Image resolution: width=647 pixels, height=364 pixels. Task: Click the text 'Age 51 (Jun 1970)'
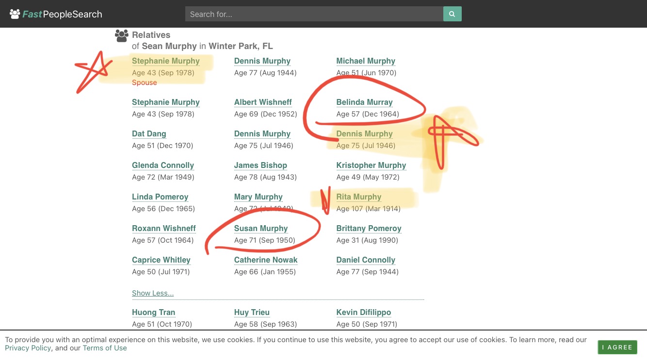pos(367,73)
